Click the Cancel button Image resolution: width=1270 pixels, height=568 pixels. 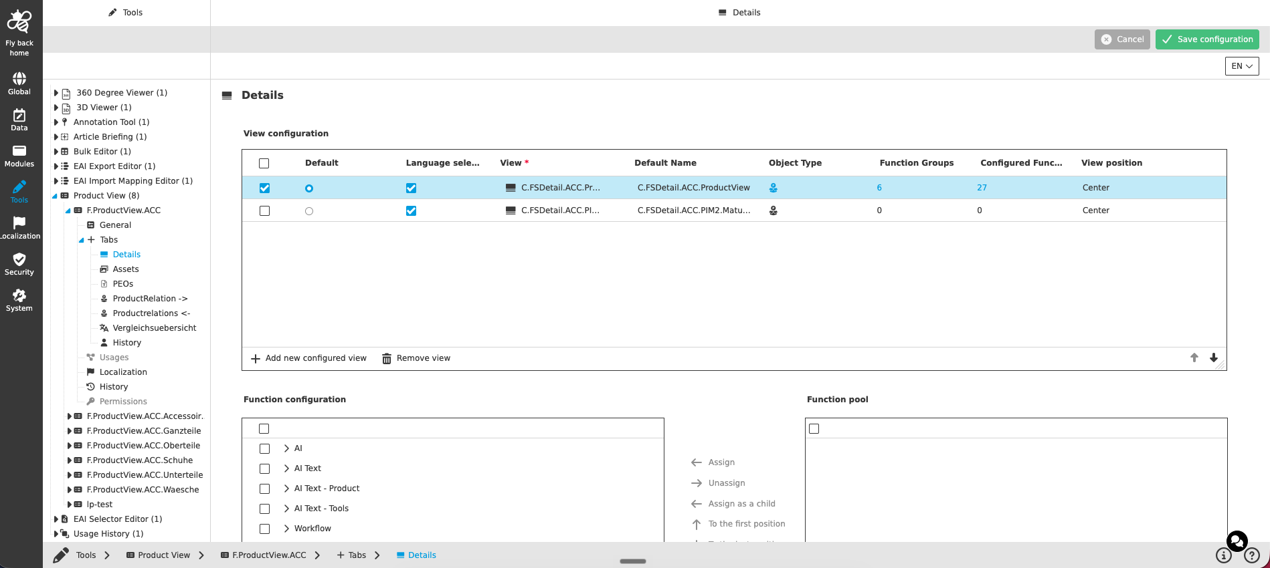tap(1122, 39)
